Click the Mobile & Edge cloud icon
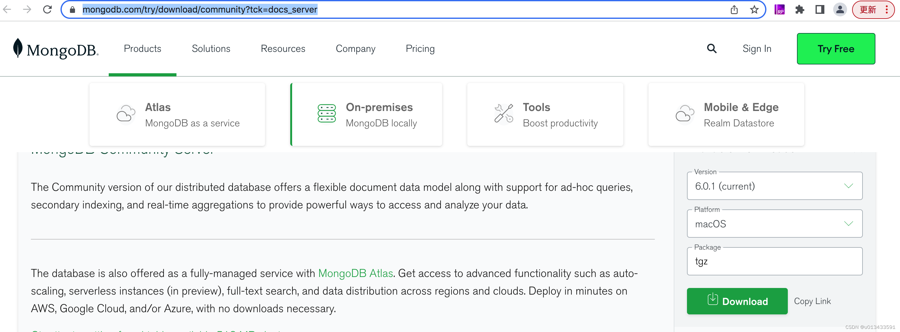Image resolution: width=900 pixels, height=332 pixels. 685,114
